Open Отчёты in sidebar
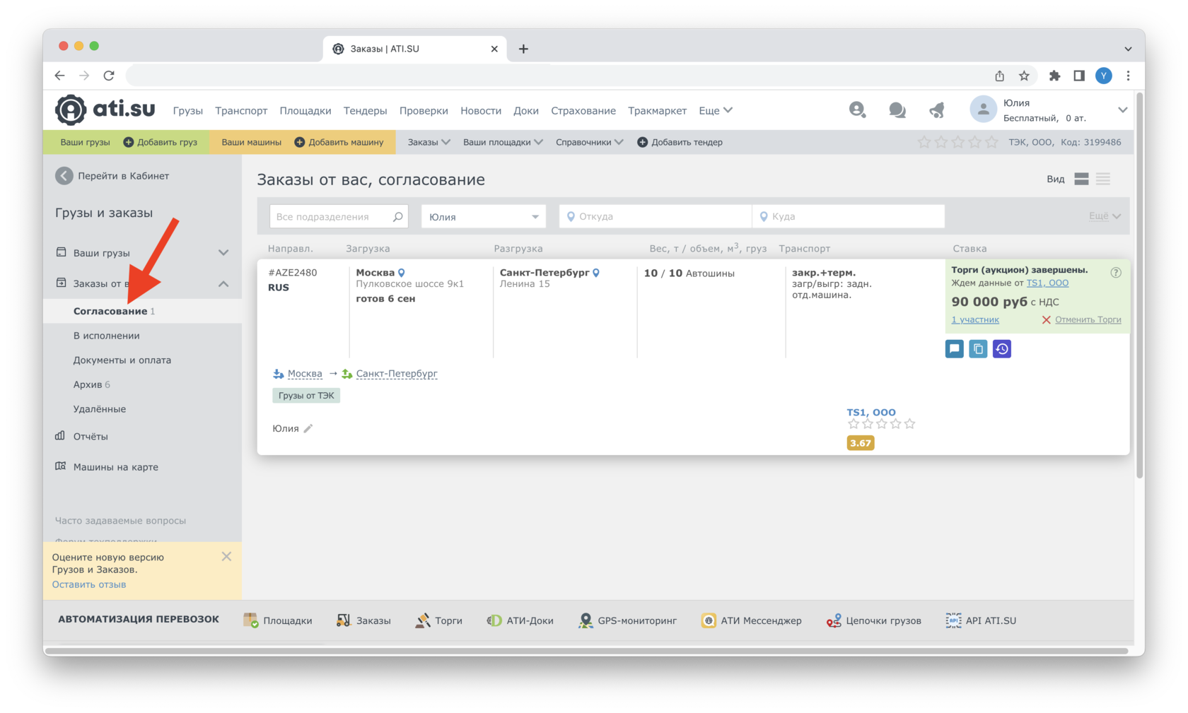The image size is (1188, 713). click(91, 436)
